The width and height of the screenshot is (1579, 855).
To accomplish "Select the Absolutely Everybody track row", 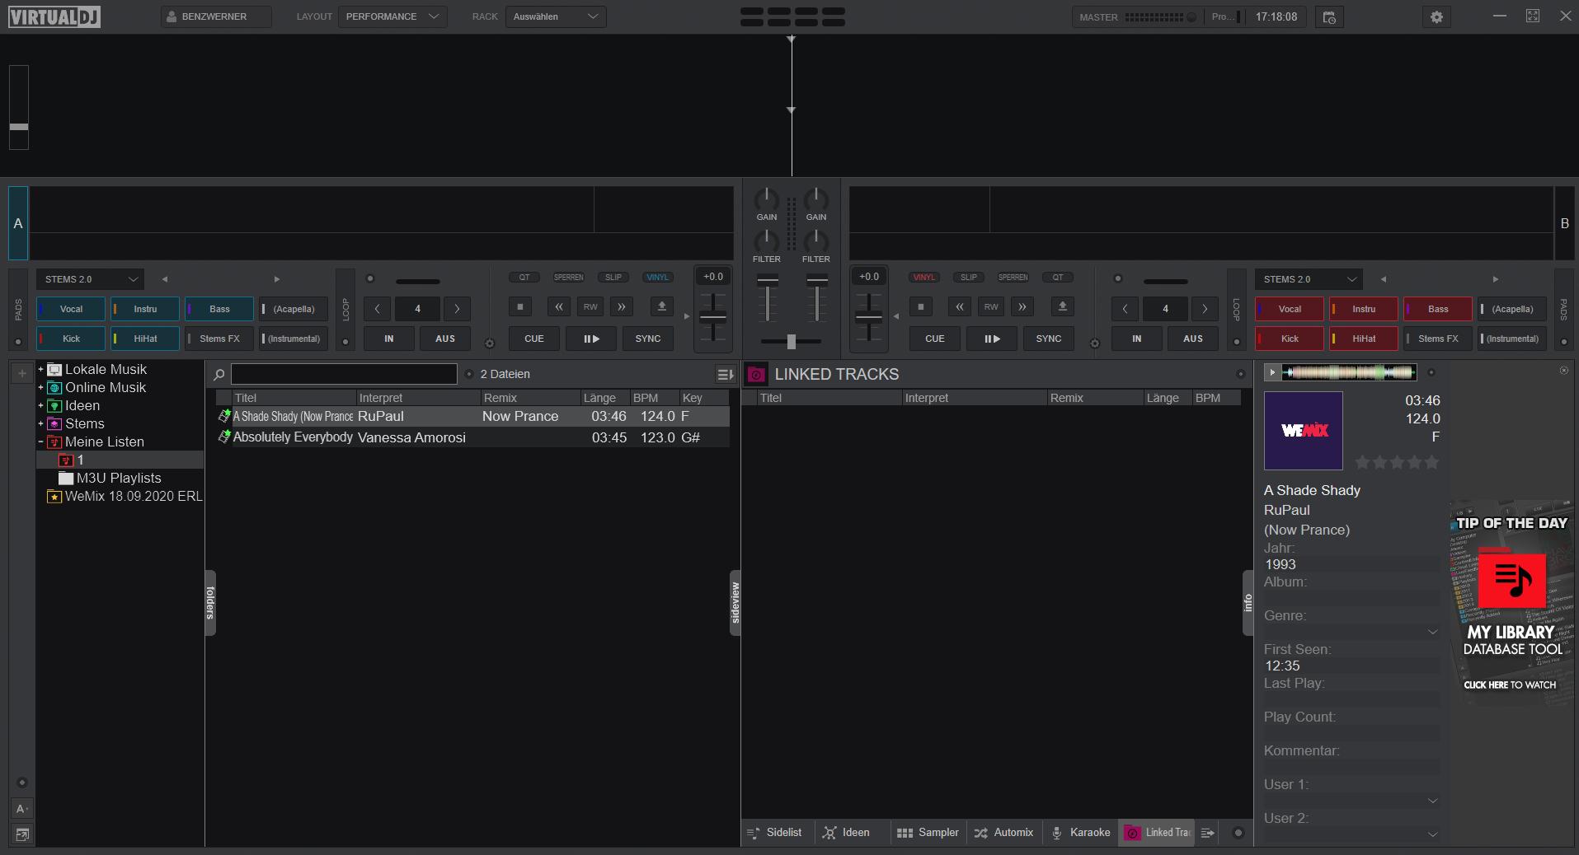I will coord(472,437).
